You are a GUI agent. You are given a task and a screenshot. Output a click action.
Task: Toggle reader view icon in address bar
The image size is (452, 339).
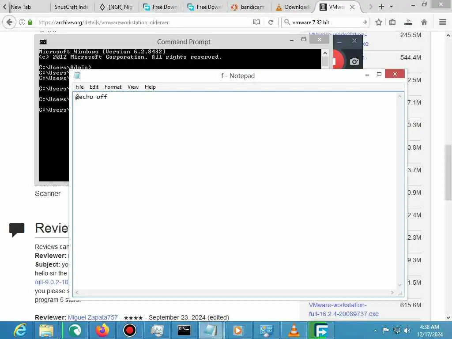click(256, 22)
